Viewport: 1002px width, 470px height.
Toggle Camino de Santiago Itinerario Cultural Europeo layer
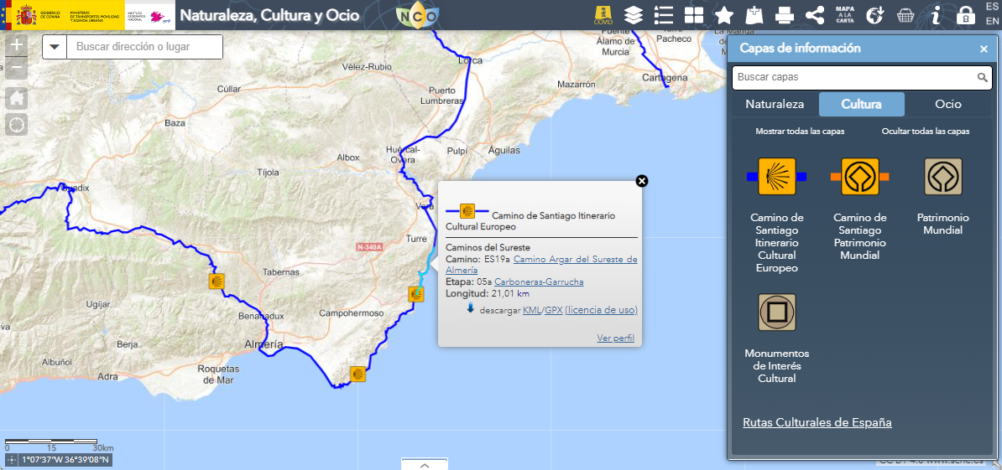click(776, 177)
